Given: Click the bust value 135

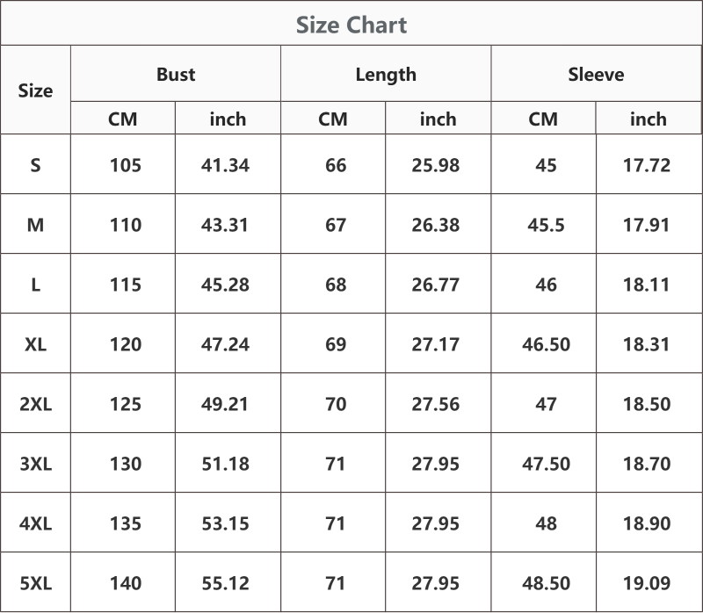Looking at the screenshot, I should tap(126, 523).
